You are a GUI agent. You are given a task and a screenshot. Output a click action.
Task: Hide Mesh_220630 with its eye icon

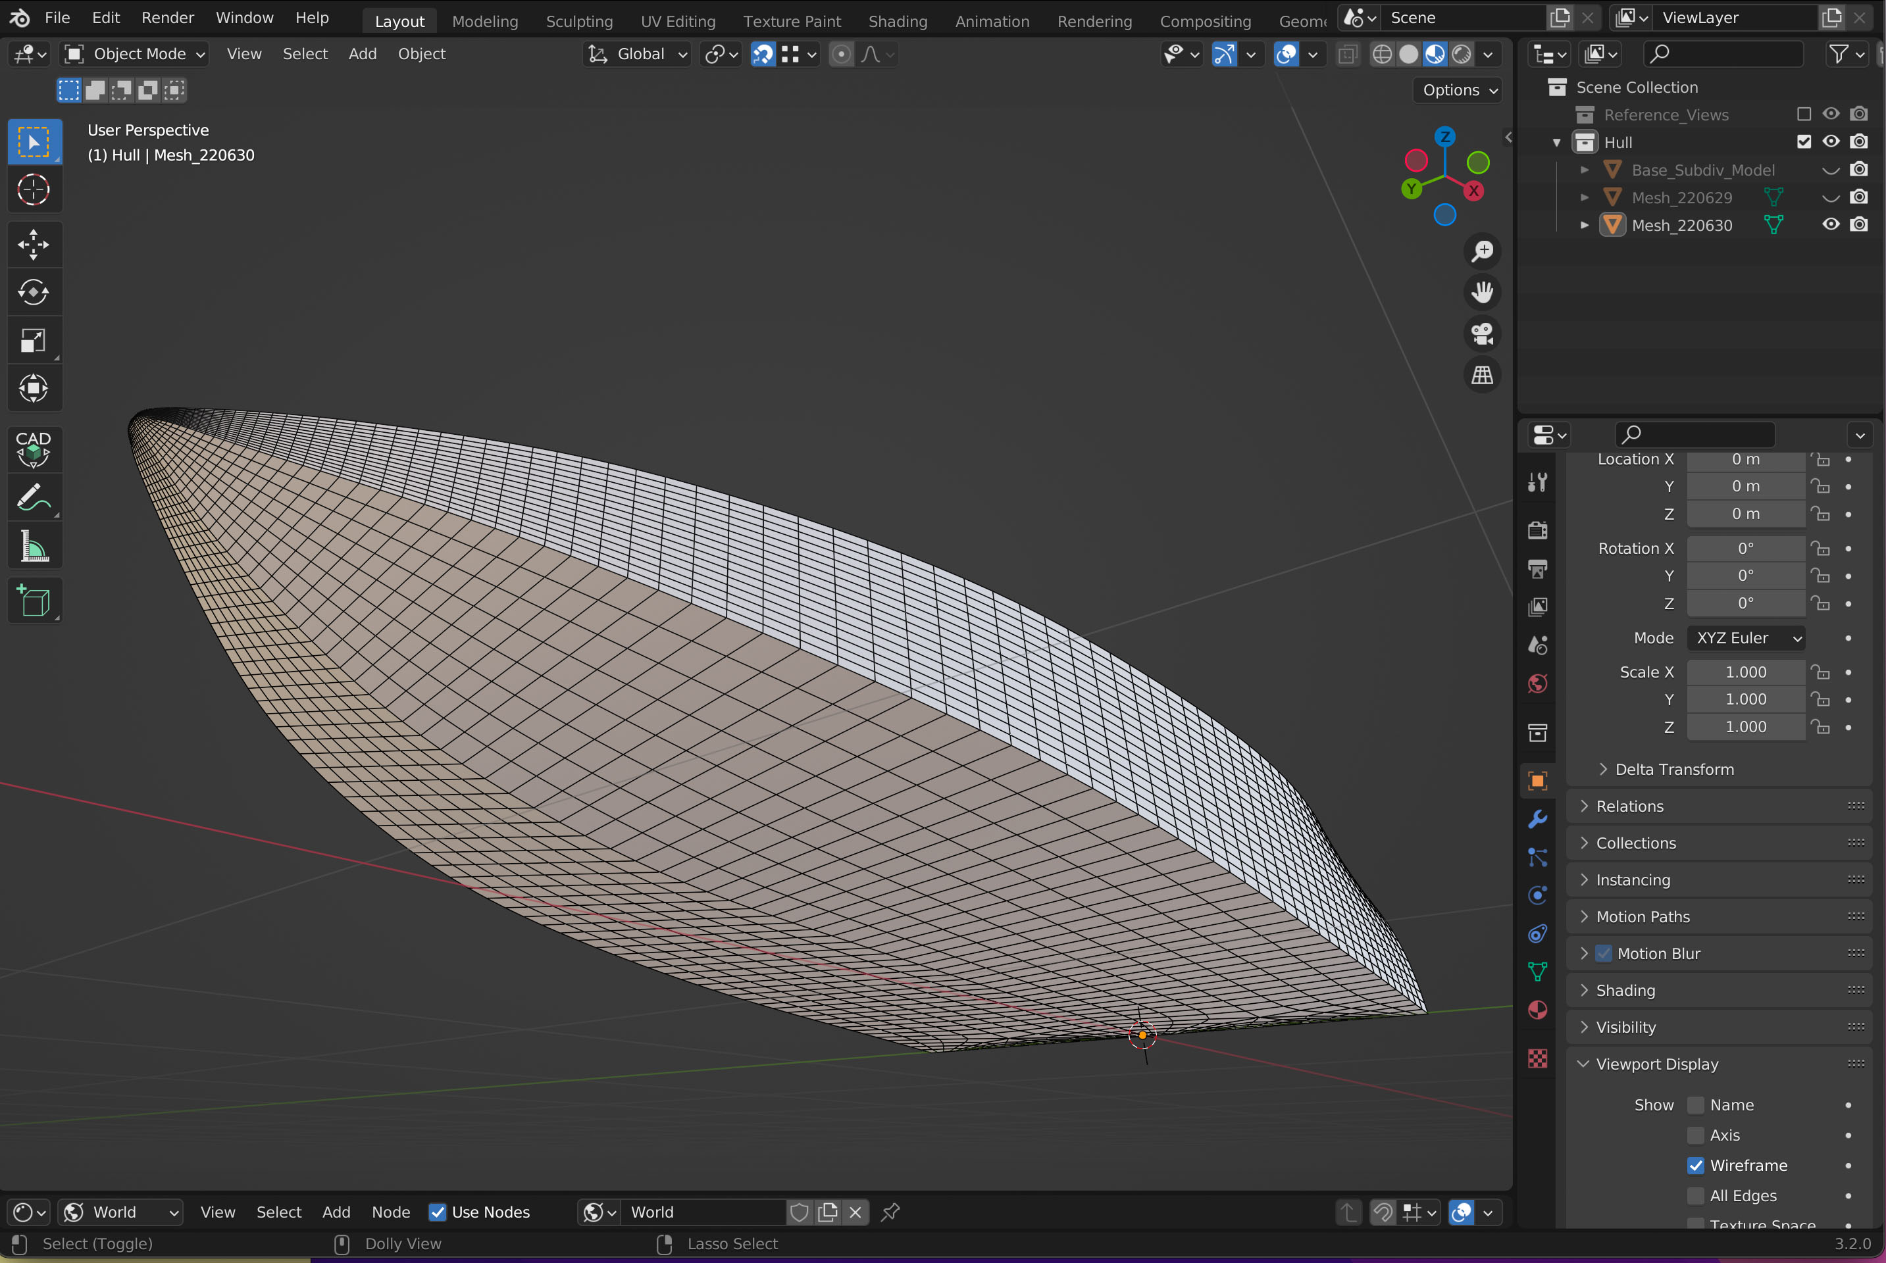tap(1831, 225)
